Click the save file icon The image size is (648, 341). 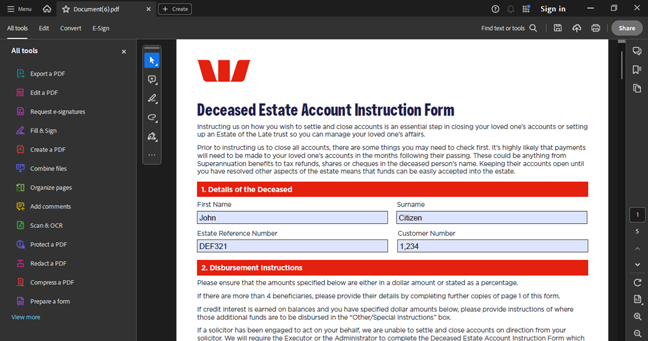[558, 28]
